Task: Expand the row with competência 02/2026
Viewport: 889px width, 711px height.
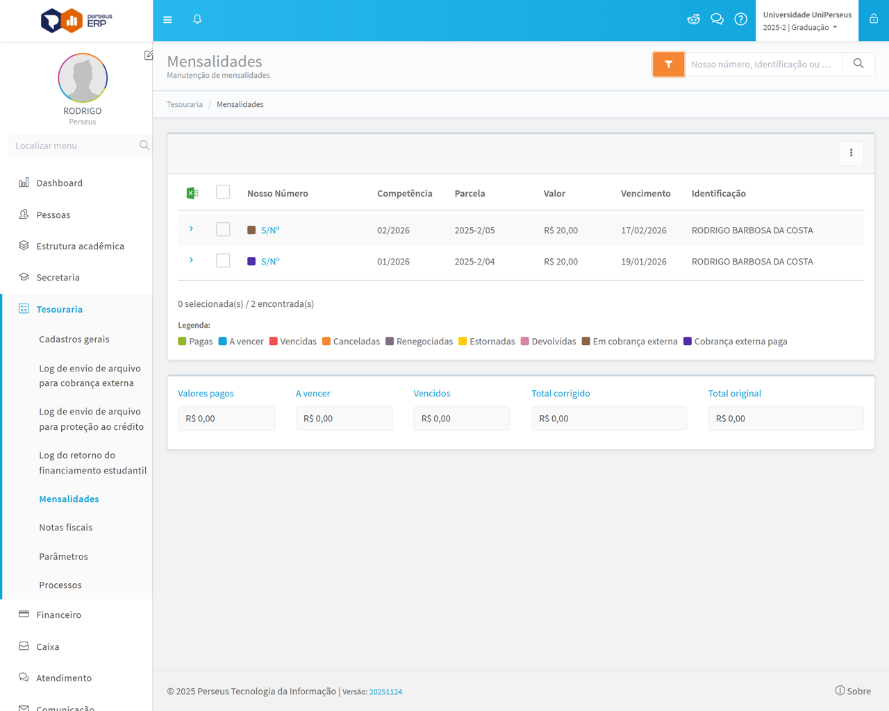Action: point(191,229)
